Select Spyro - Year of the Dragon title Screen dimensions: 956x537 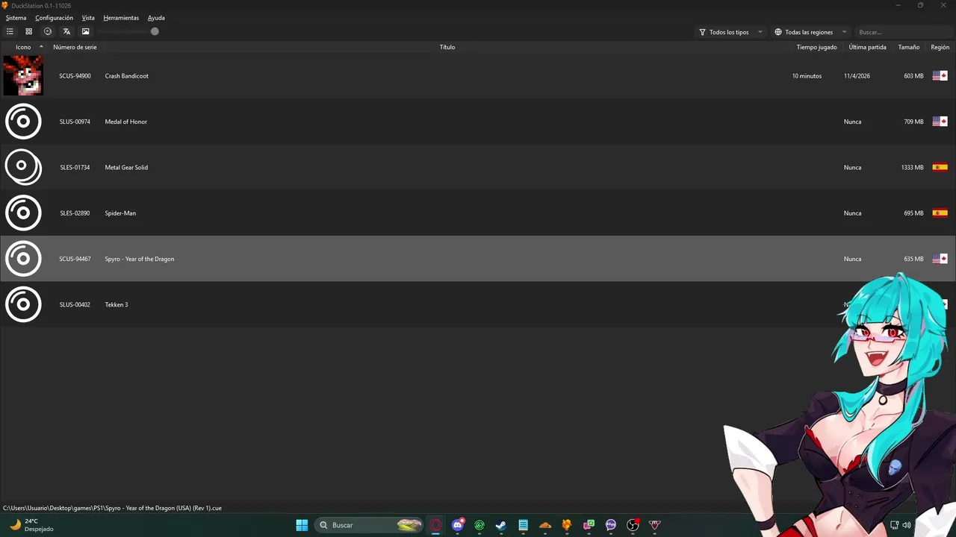(x=139, y=259)
